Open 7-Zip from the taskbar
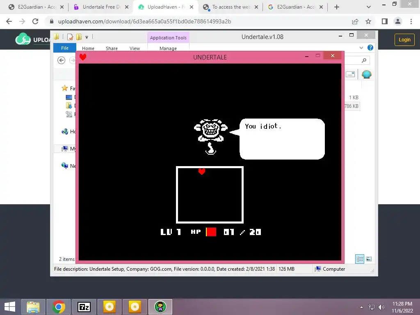Image resolution: width=420 pixels, height=315 pixels. click(84, 307)
